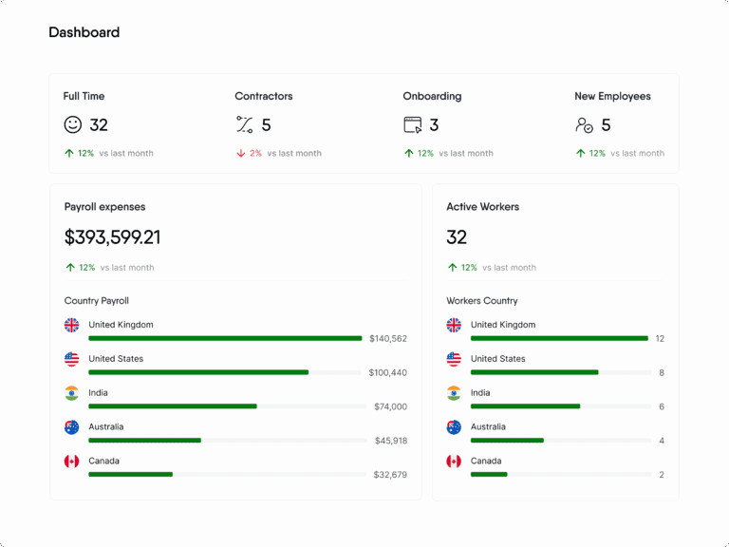Click the Australia payroll progress bar
This screenshot has height=547, width=729.
[x=227, y=440]
